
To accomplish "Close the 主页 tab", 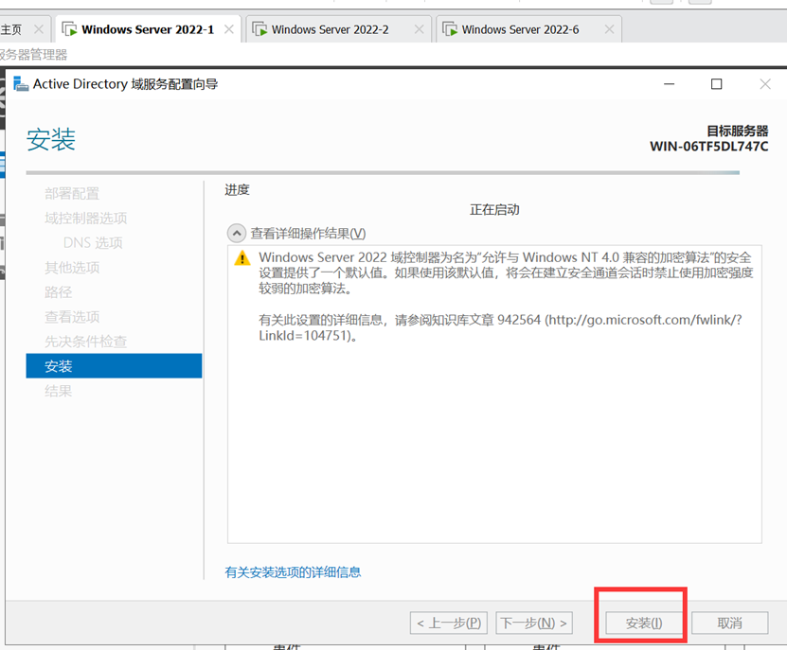I will pyautogui.click(x=39, y=29).
